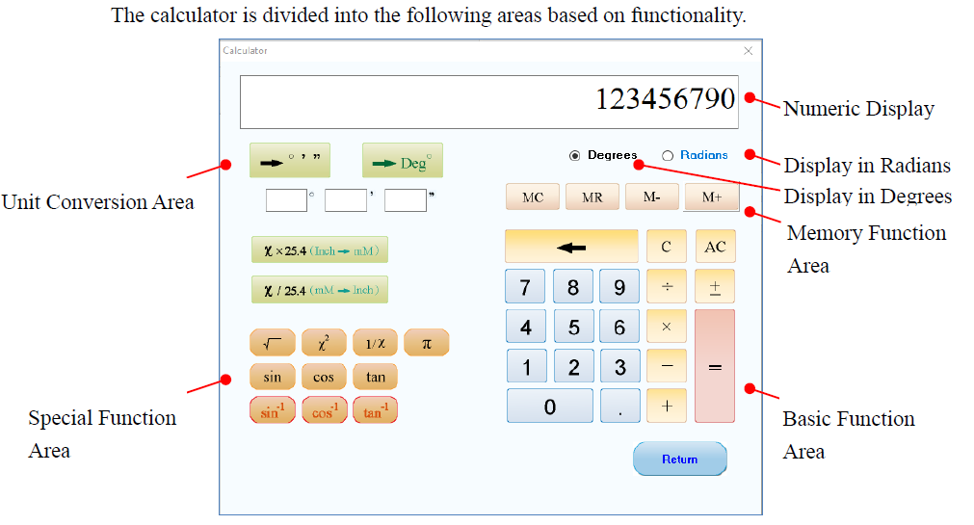Click the equals button
This screenshot has height=525, width=974.
(714, 366)
